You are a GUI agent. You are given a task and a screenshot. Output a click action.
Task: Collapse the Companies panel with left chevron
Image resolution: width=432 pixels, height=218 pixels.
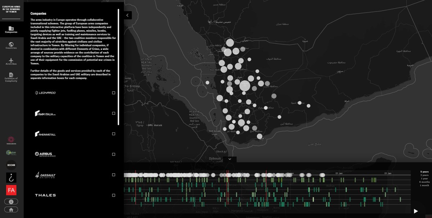[x=128, y=15]
